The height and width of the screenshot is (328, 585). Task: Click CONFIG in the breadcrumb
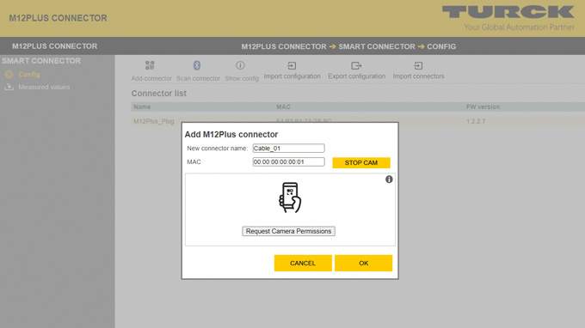441,46
